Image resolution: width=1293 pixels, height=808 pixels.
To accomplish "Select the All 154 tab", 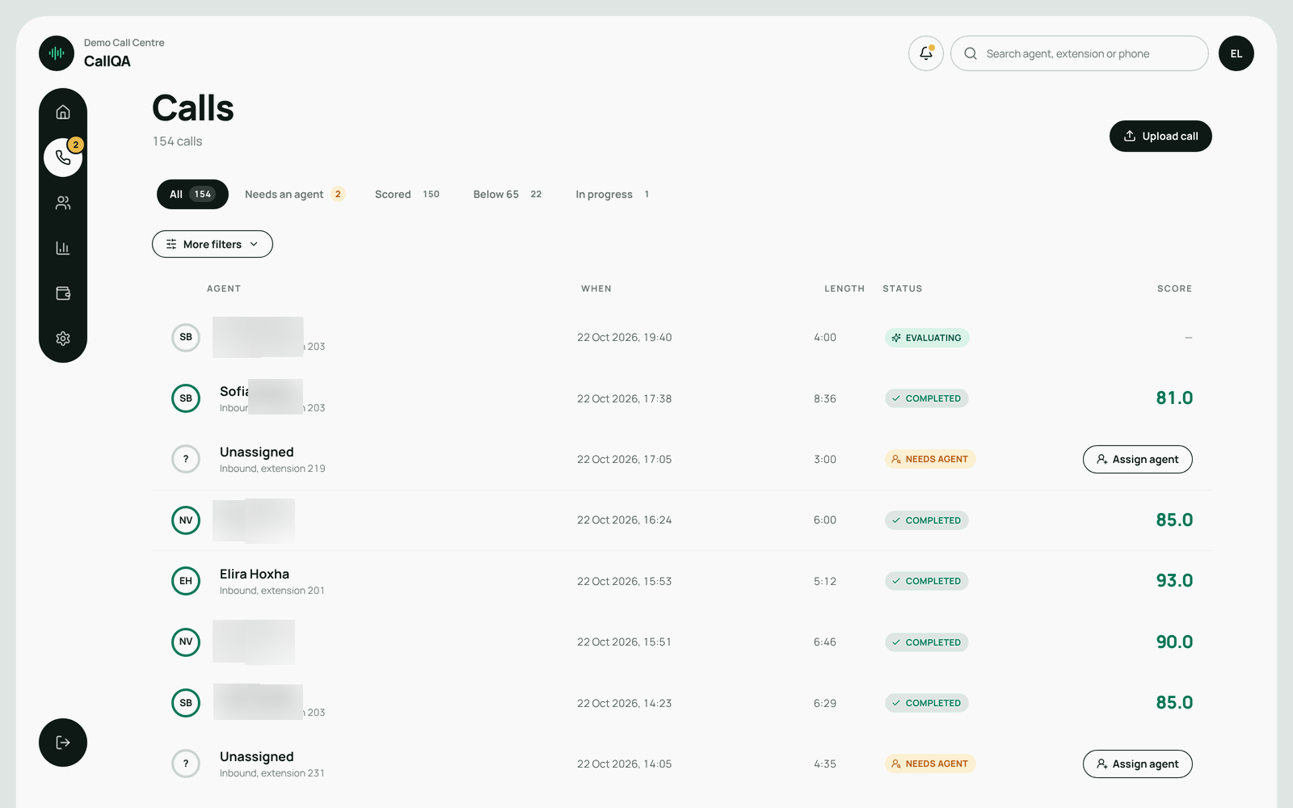I will point(192,194).
